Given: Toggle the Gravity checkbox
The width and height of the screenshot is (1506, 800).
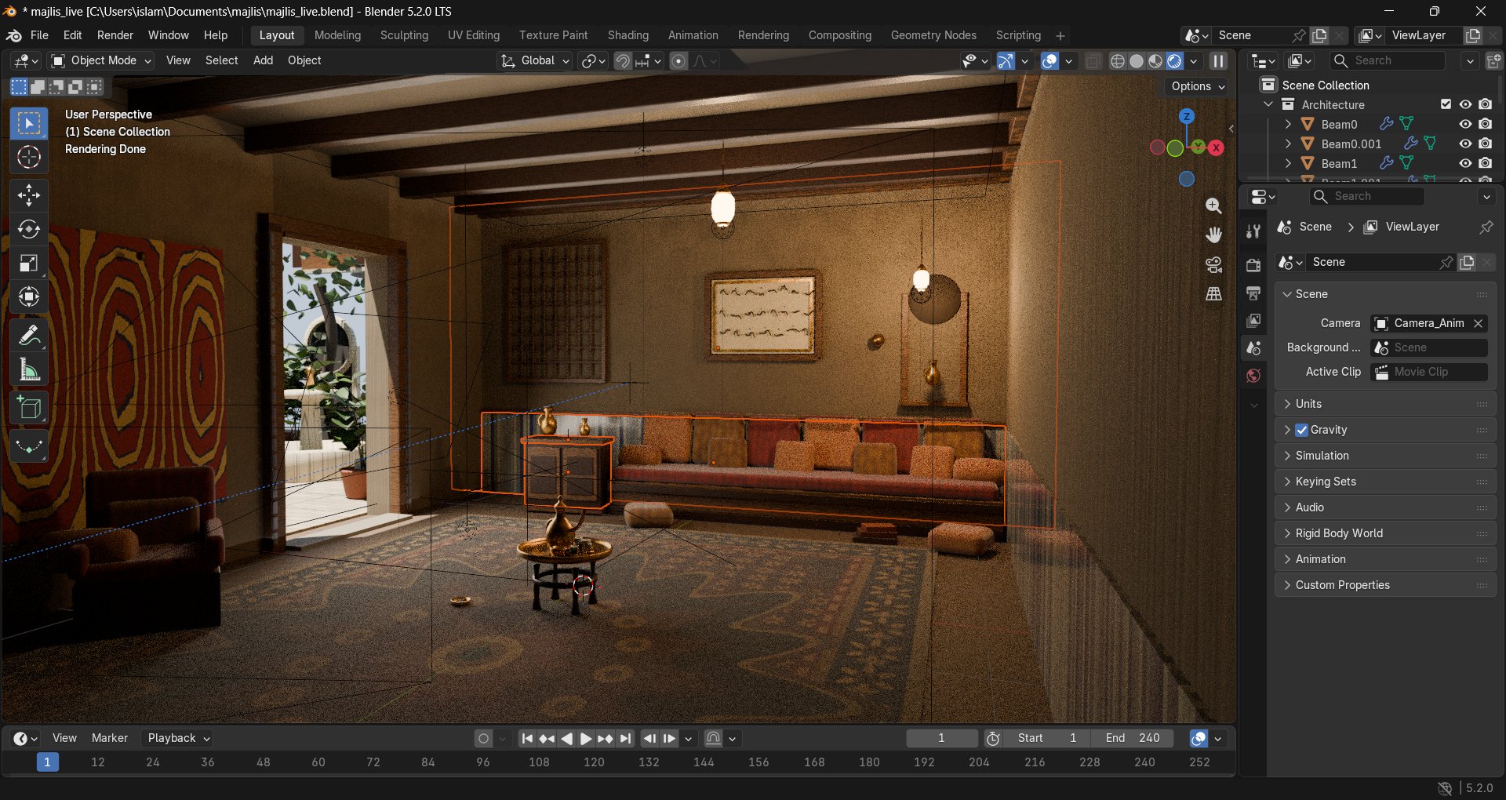Looking at the screenshot, I should point(1302,430).
